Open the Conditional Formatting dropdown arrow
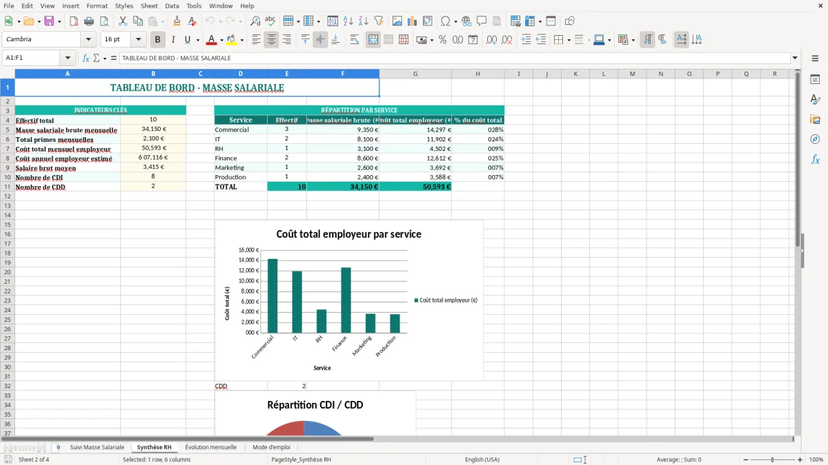 633,40
